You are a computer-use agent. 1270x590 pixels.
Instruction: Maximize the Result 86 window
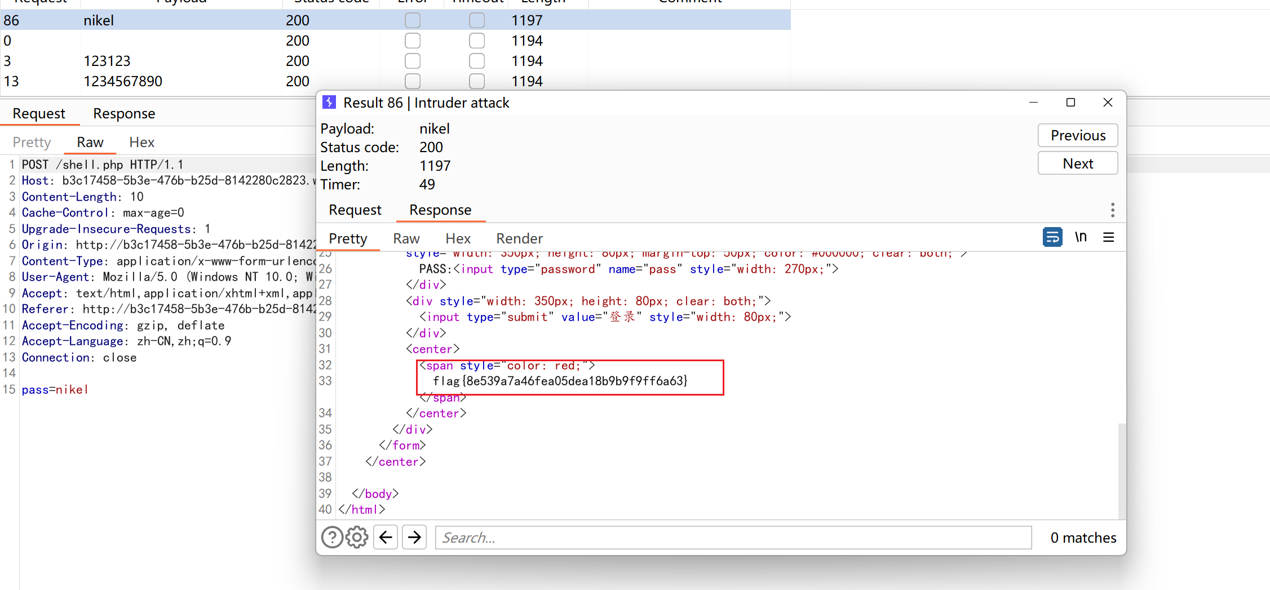pyautogui.click(x=1070, y=103)
